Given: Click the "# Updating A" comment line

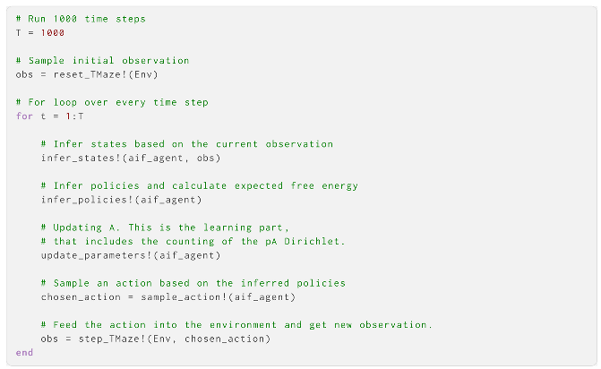Looking at the screenshot, I should pos(165,227).
